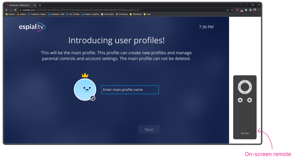The height and width of the screenshot is (160, 293).
Task: Open the browser Extensions puzzle icon
Action: pyautogui.click(x=246, y=10)
